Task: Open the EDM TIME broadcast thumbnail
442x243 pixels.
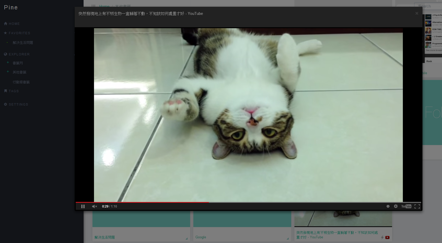Action: pyautogui.click(x=428, y=30)
